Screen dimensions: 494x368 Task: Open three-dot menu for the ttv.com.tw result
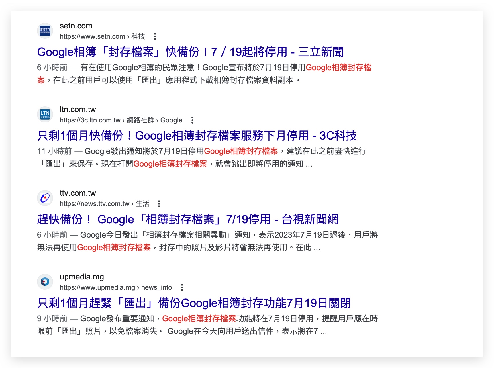(159, 204)
